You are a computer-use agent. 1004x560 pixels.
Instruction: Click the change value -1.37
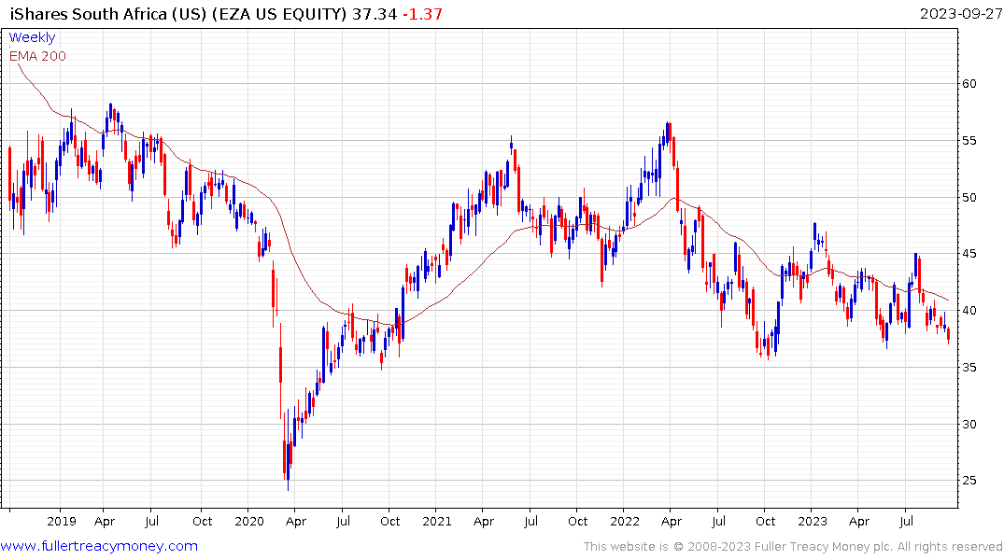(422, 14)
